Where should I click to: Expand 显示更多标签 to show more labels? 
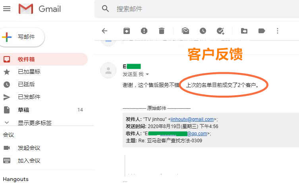tap(35, 123)
